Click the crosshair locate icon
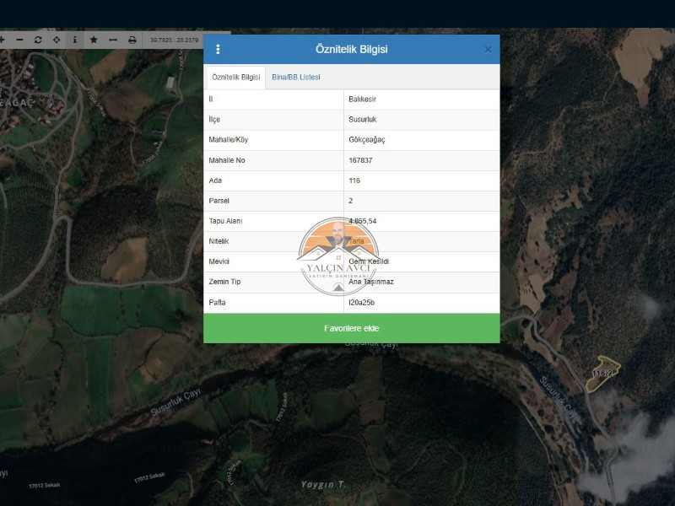 (x=57, y=40)
